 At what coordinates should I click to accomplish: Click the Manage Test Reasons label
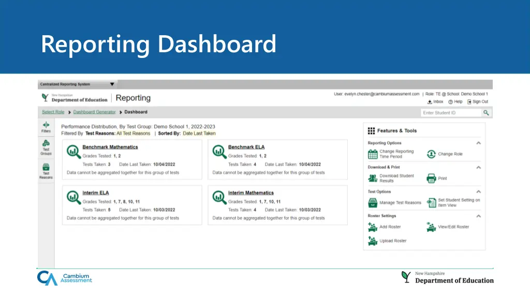[400, 203]
